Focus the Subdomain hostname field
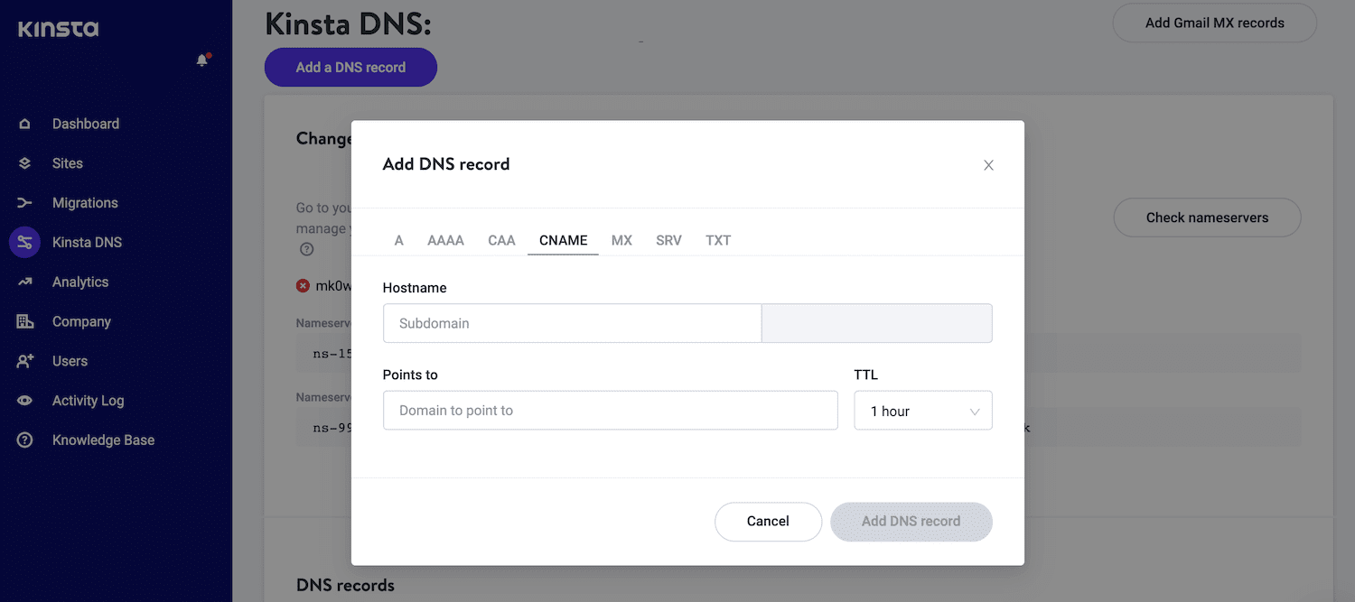Viewport: 1355px width, 602px height. point(572,323)
